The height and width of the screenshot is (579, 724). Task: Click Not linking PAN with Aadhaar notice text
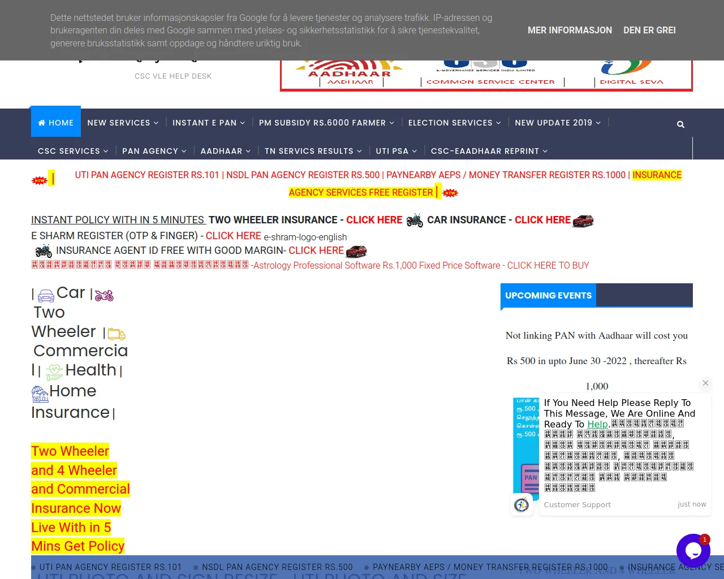[x=597, y=361]
